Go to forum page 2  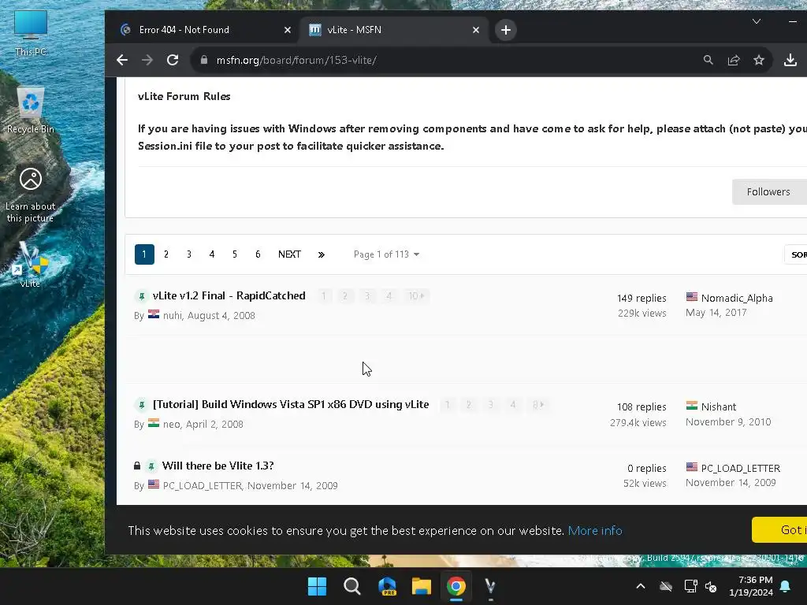166,254
